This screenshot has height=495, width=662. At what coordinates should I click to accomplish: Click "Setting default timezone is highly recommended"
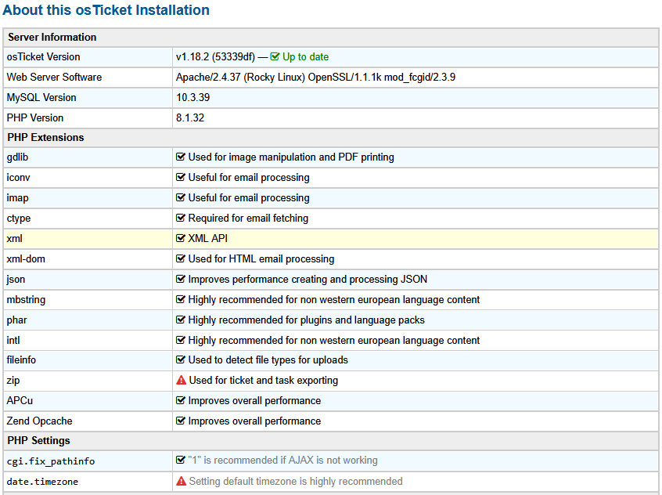click(296, 482)
